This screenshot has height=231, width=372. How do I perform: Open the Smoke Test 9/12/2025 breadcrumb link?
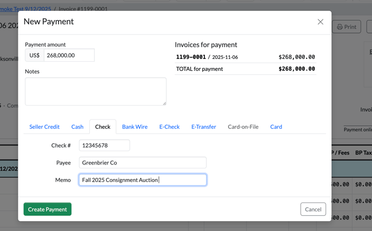click(24, 9)
